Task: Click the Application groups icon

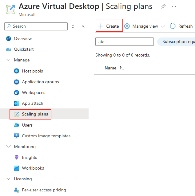Action: click(17, 82)
